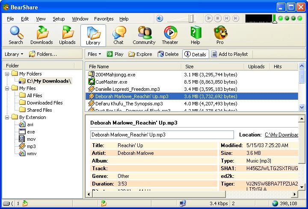Click the network computers status icon

[x=183, y=203]
